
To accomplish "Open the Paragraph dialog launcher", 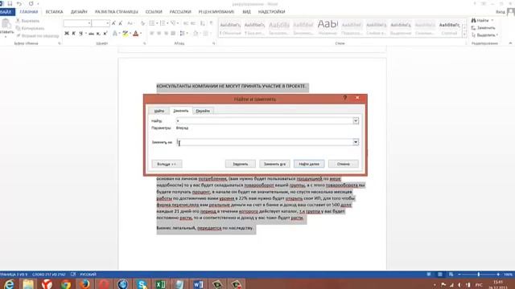I will point(214,43).
